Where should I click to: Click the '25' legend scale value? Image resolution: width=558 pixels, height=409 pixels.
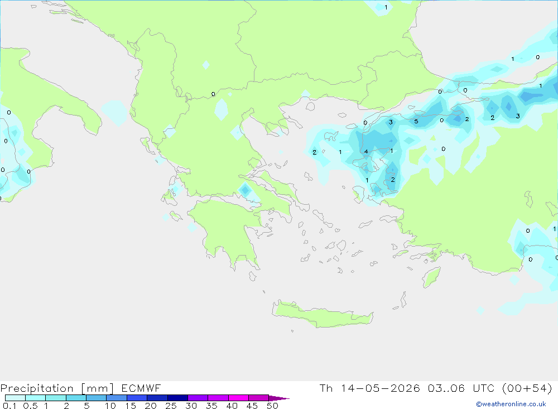(x=171, y=406)
